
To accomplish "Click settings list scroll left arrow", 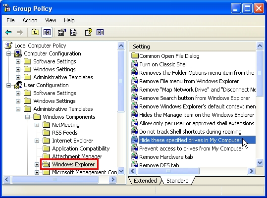I will click(133, 171).
